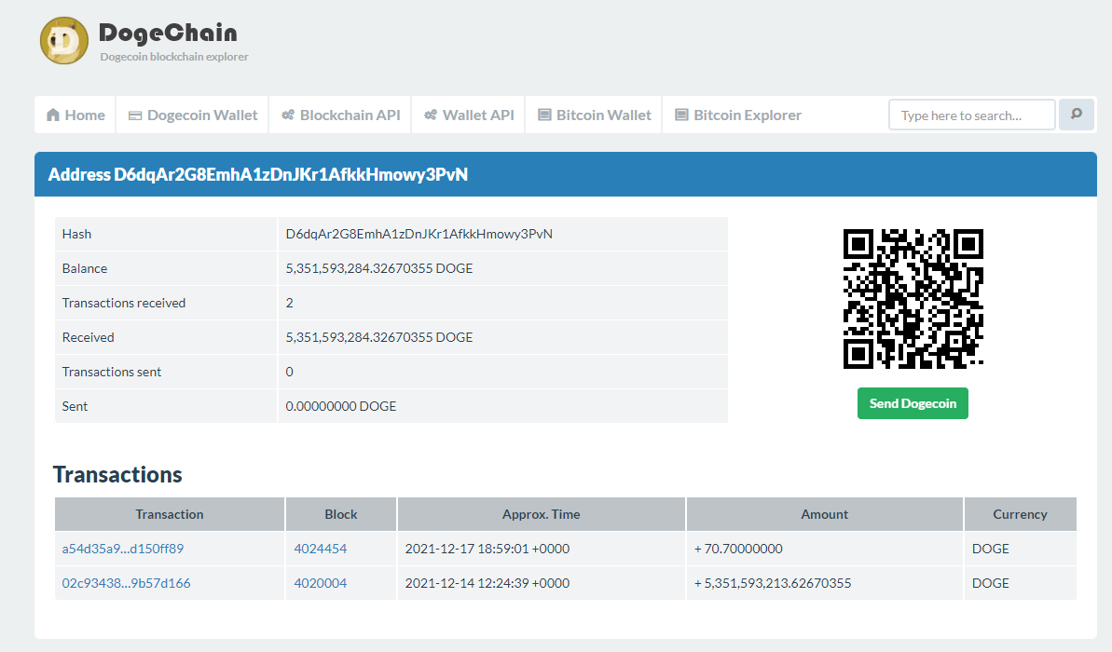
Task: Click the Block column header
Action: (x=341, y=514)
